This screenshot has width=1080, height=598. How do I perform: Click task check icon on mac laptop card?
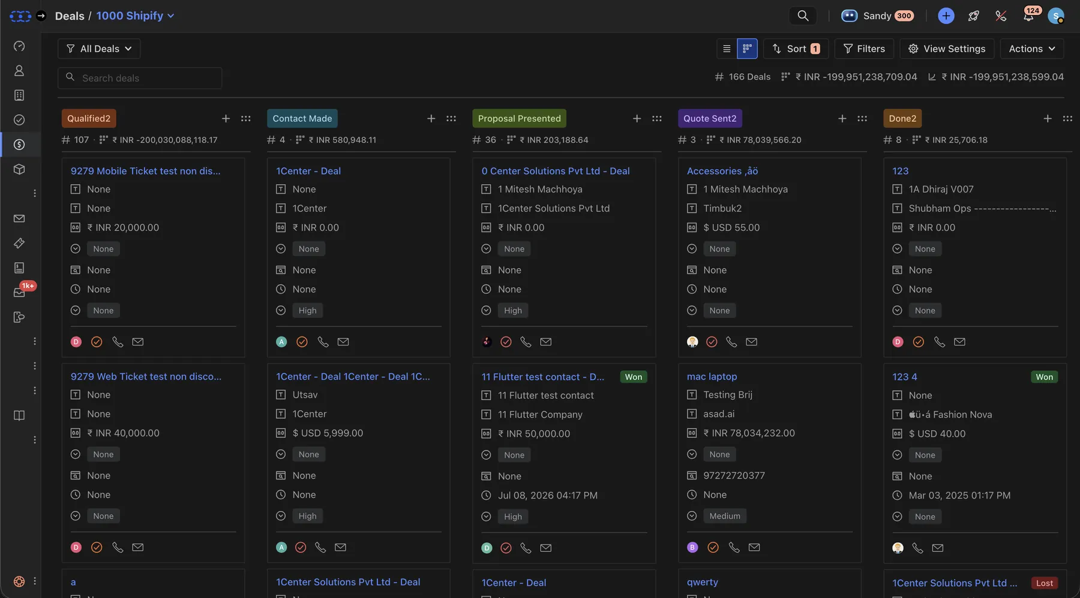coord(713,547)
